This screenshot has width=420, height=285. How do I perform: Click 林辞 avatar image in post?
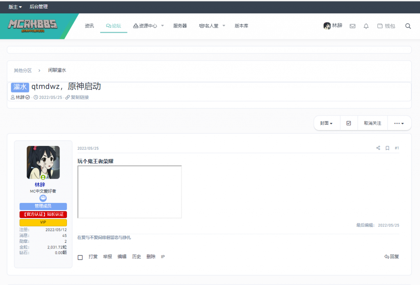tap(43, 162)
